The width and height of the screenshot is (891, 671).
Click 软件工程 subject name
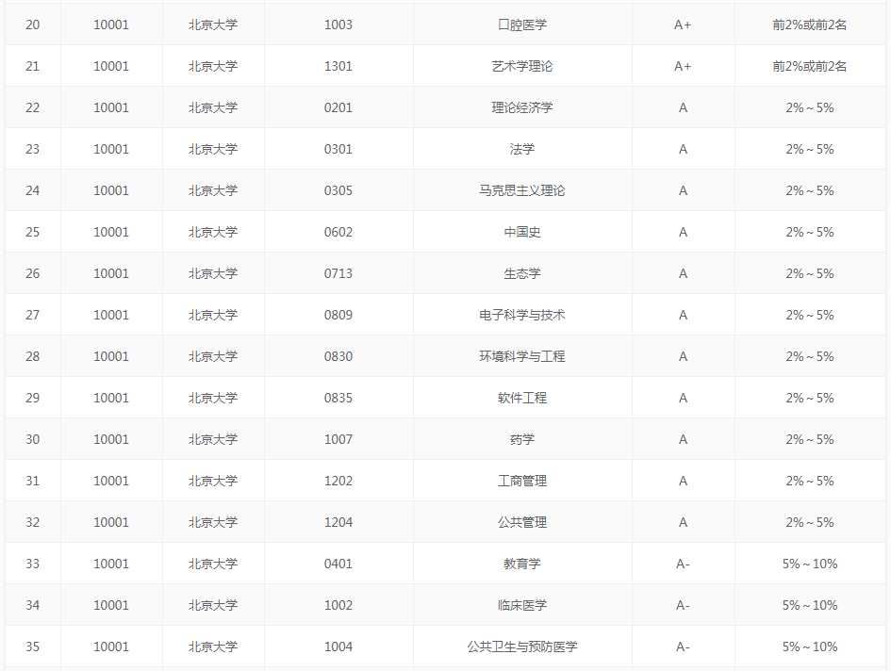[522, 398]
